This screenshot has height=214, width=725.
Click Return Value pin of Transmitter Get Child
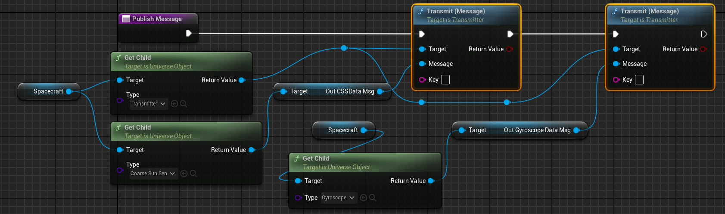point(242,80)
